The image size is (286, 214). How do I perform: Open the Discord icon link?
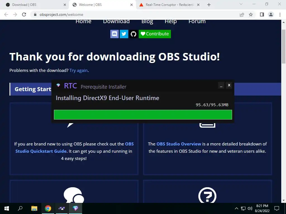(114, 34)
